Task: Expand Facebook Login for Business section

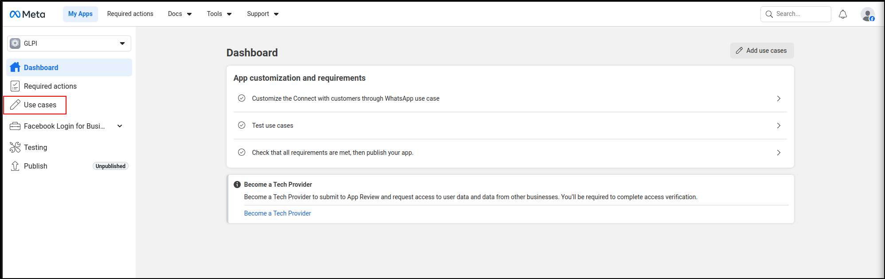Action: click(120, 126)
